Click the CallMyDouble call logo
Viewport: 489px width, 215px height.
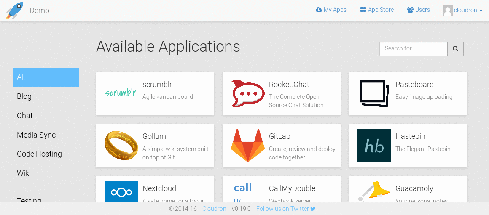[x=243, y=192]
